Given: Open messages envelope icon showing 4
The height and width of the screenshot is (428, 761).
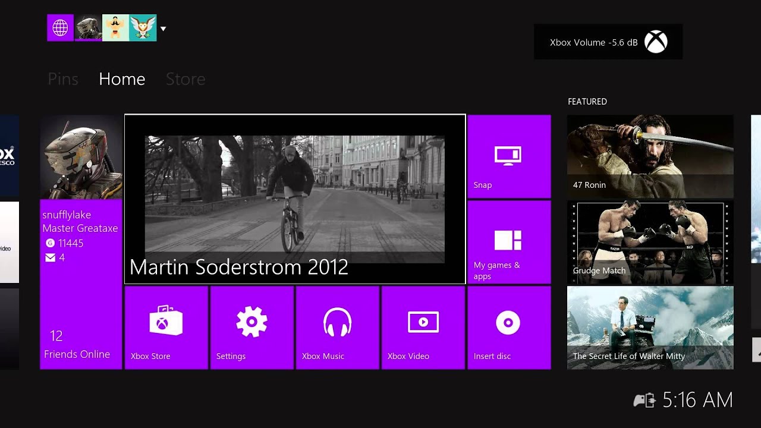Looking at the screenshot, I should 51,257.
